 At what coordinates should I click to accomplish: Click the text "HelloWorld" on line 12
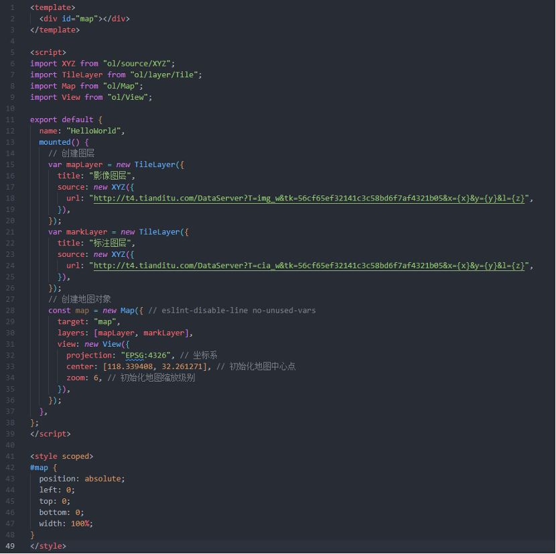[x=93, y=131]
